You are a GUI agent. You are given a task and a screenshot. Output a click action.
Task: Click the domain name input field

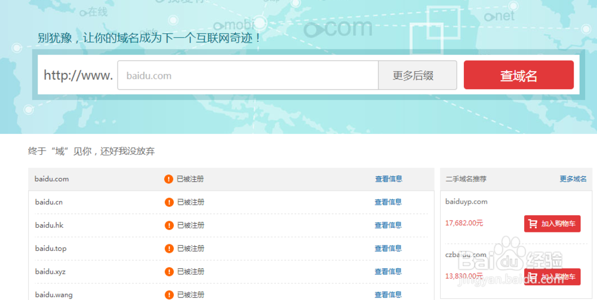pos(248,75)
